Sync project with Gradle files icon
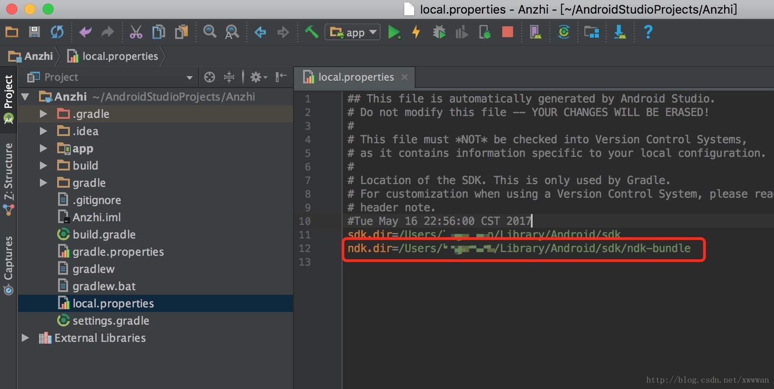Viewport: 774px width, 389px height. (x=564, y=32)
